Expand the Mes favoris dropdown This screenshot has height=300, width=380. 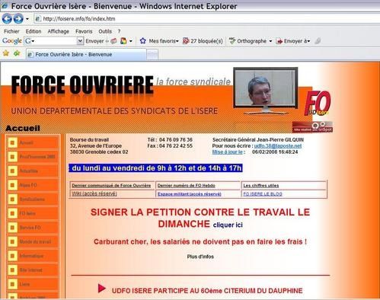point(177,41)
